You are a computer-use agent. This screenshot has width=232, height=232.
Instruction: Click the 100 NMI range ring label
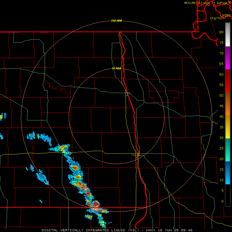coord(117,21)
